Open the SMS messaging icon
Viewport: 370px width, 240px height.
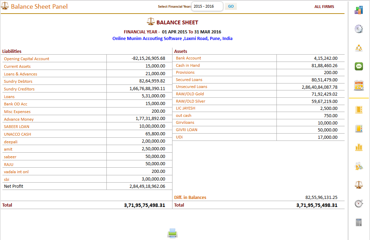(359, 66)
